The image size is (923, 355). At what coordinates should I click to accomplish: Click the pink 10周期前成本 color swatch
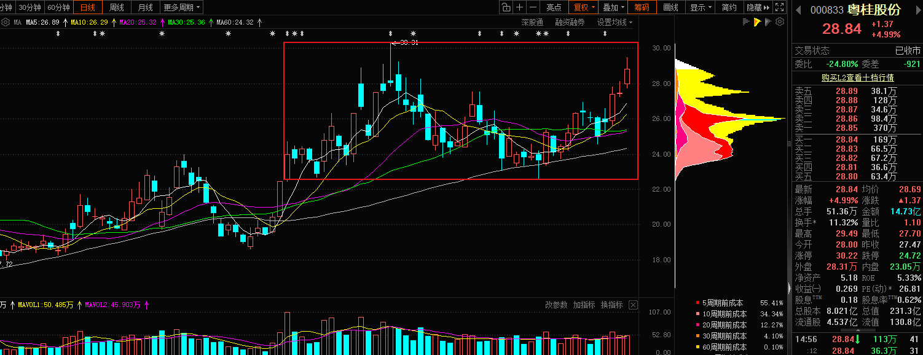click(697, 314)
